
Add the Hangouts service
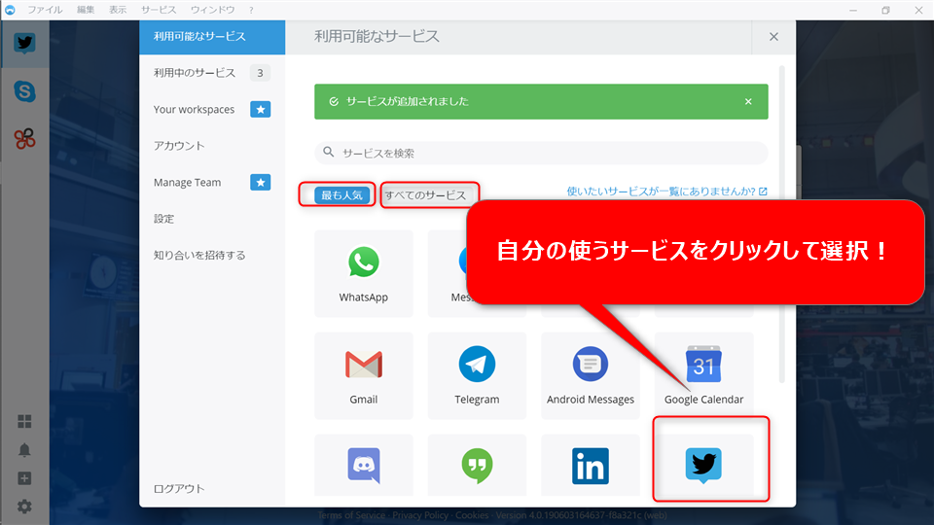[x=477, y=465]
